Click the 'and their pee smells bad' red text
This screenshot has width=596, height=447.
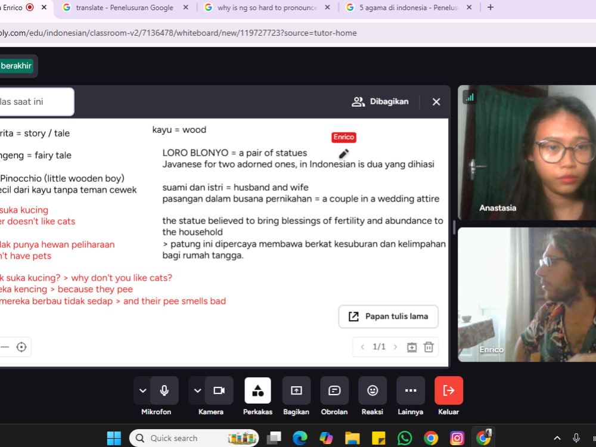(175, 301)
